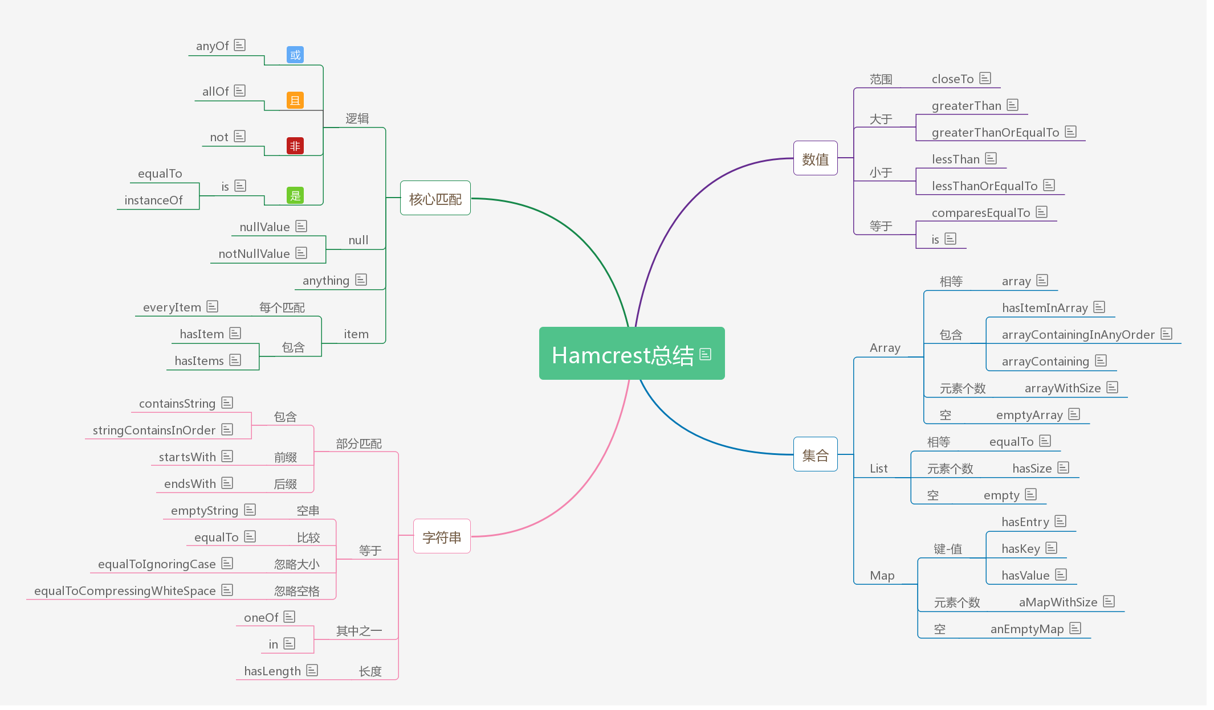Screen dimensions: 1214x710
Task: Click the note icon next to notNullValue
Action: tap(302, 253)
